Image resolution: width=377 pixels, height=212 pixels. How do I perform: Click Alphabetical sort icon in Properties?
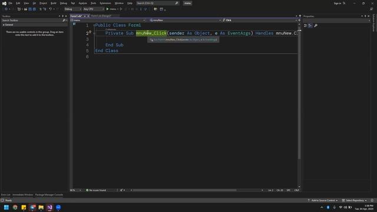[310, 25]
